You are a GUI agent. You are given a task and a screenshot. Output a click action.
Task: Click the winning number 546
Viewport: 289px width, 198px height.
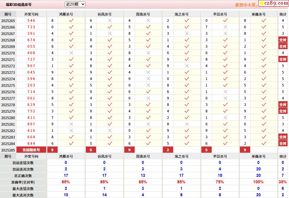click(x=31, y=21)
